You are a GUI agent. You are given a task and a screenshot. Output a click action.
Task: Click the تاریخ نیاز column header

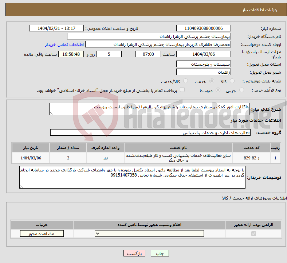tap(31, 148)
